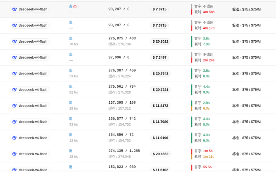Click the 流 link in the 70 t/s row
This screenshot has height=175, width=276.
coord(70,38)
